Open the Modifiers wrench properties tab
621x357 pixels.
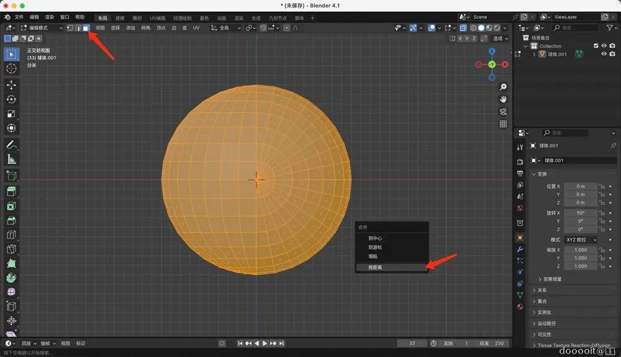(520, 249)
